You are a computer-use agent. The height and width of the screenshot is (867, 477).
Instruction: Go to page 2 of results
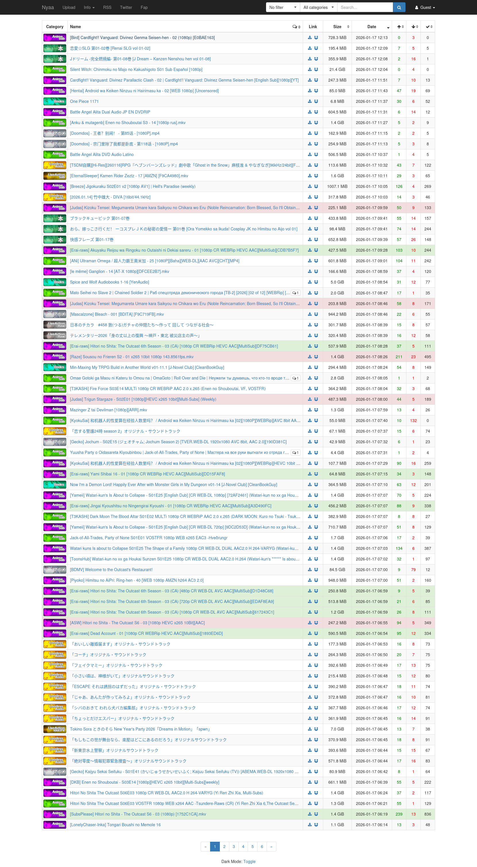click(x=224, y=847)
